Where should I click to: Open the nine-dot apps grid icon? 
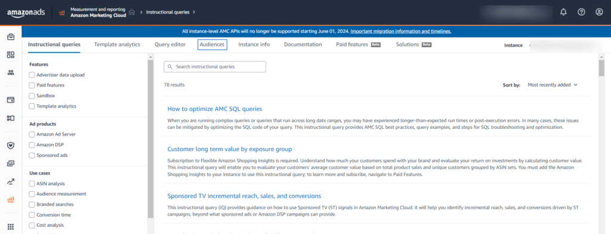11,227
